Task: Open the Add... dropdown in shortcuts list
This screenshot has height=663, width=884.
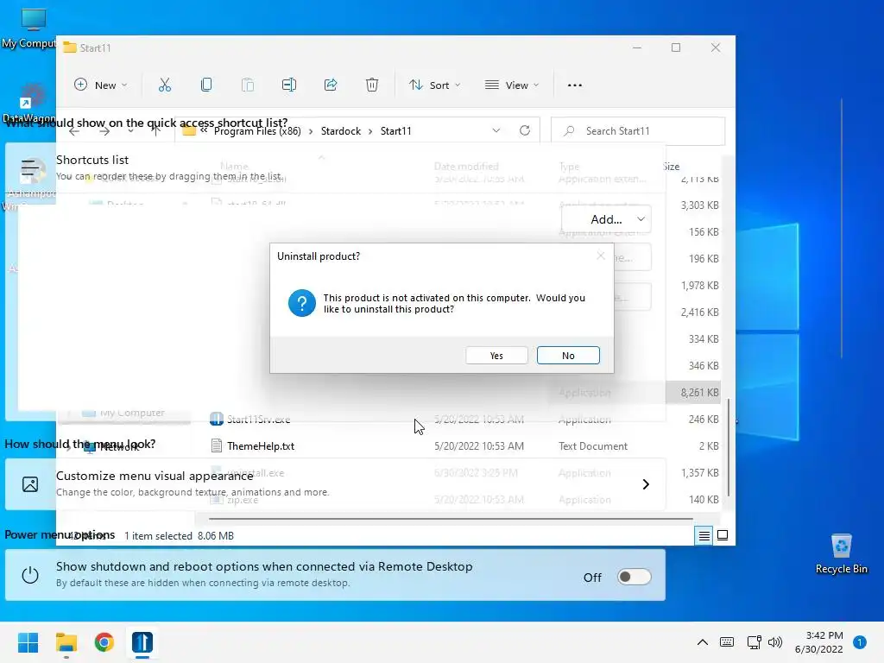Action: tap(606, 219)
